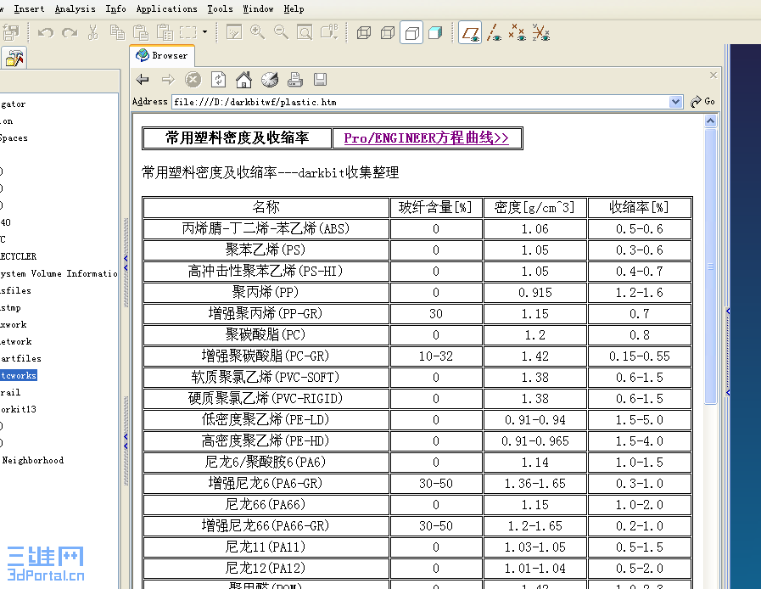Click the 常用塑料密度及收缩率 title cell

pyautogui.click(x=237, y=137)
